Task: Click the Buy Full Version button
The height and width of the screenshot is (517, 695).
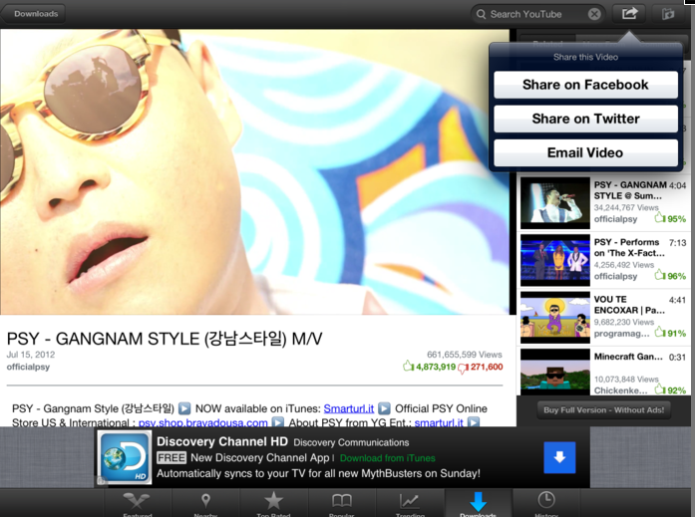Action: 604,409
